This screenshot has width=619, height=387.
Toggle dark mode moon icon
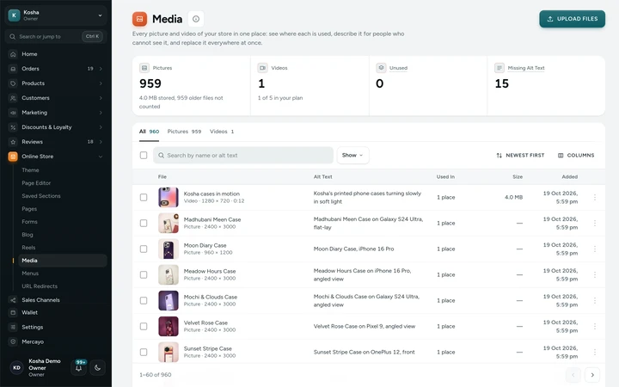97,368
